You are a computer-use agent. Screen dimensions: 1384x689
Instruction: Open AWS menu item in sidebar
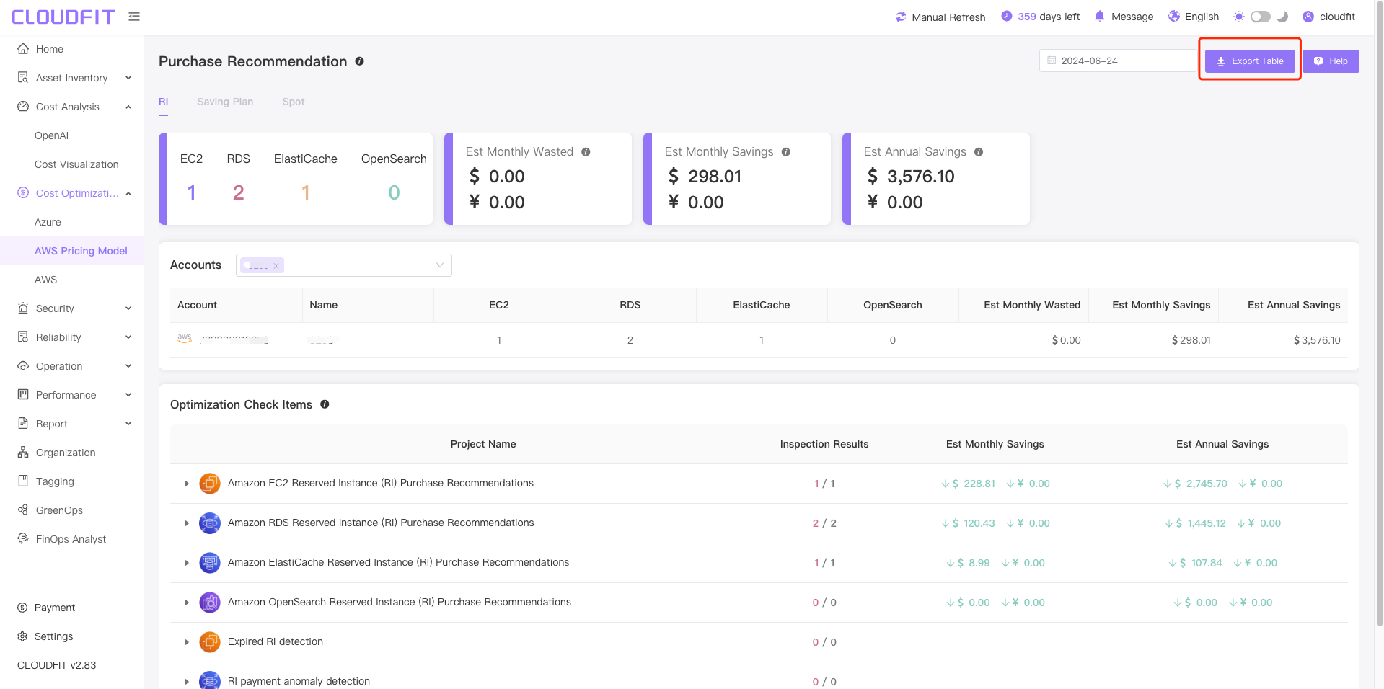[45, 280]
